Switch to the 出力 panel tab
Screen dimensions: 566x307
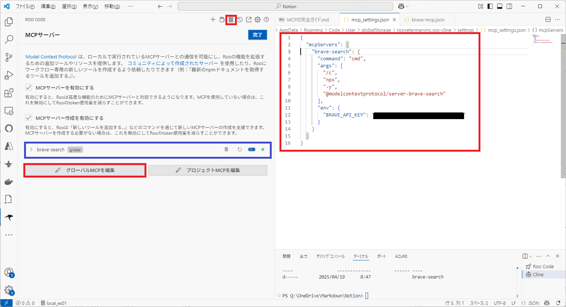[304, 256]
